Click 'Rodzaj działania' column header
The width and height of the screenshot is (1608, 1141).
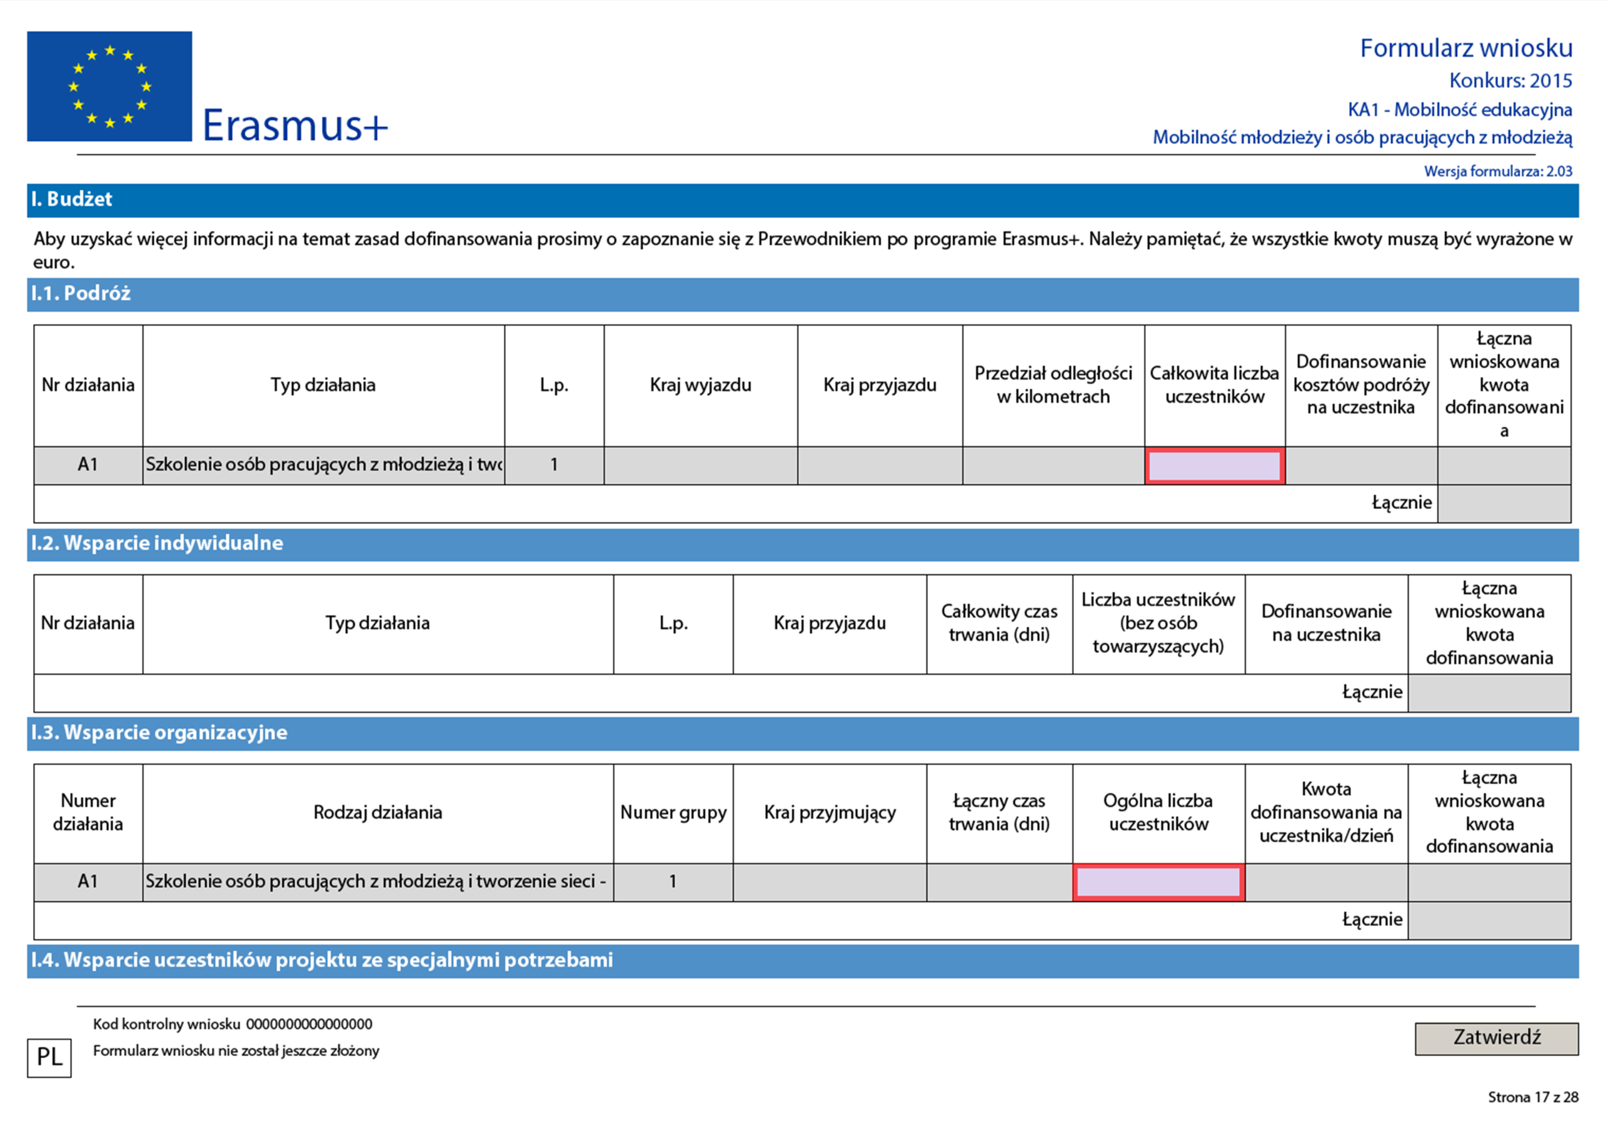point(378,813)
